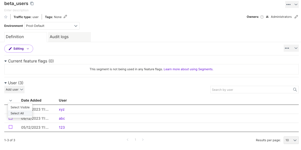Edit tags with the pencil icon
This screenshot has width=301, height=150.
coord(65,17)
